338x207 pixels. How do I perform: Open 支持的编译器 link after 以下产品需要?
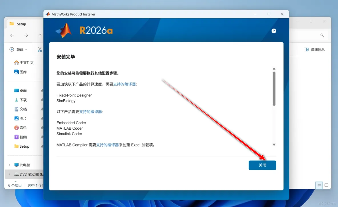pyautogui.click(x=90, y=112)
